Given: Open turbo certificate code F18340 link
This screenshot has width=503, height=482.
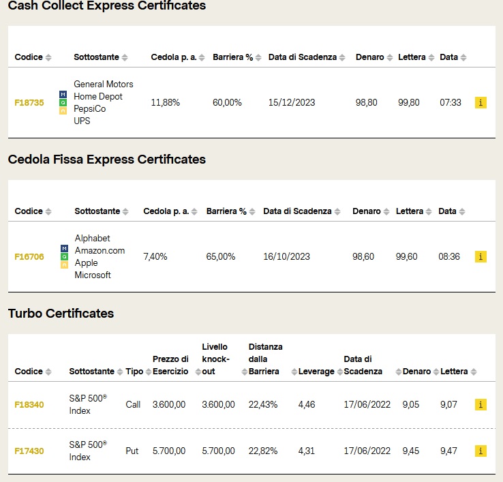Looking at the screenshot, I should (29, 405).
